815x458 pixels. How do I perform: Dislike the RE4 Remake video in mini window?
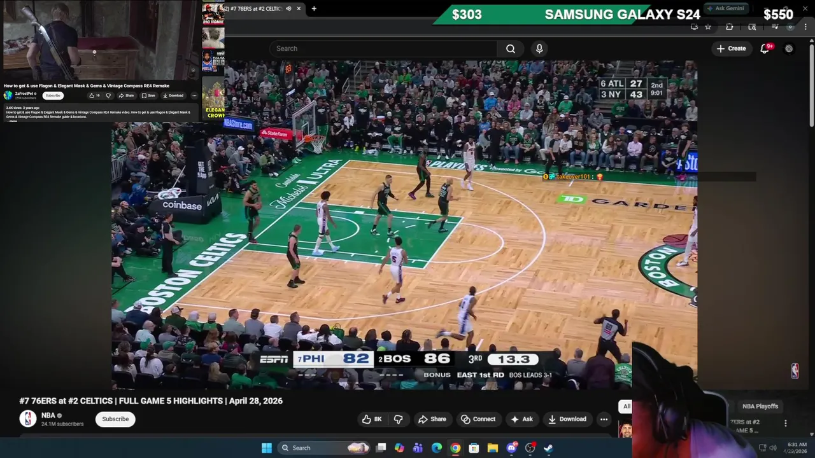click(x=108, y=95)
